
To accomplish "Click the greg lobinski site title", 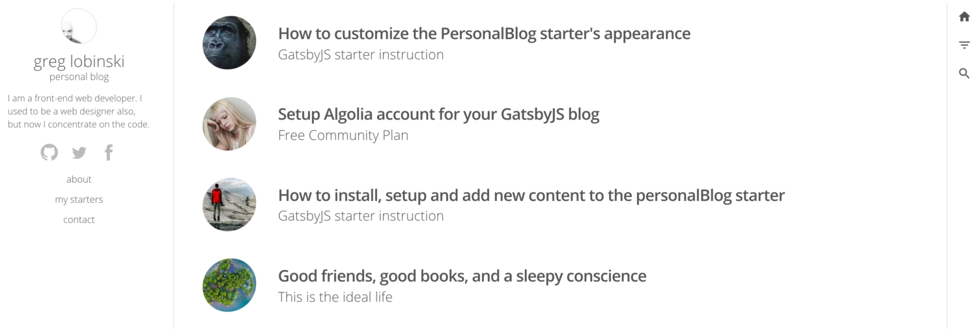I will 79,62.
